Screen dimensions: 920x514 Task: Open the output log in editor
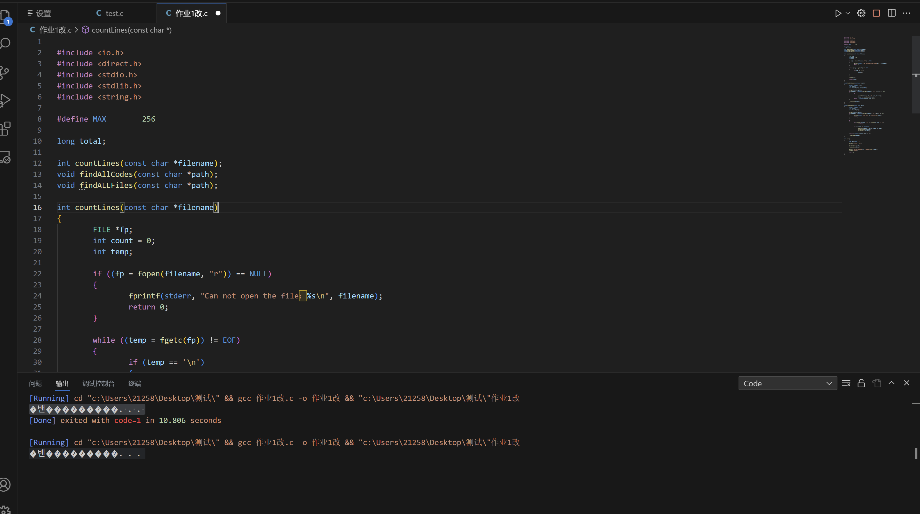point(877,383)
